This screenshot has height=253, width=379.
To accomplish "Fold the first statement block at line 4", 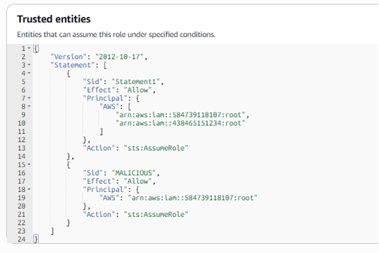I will coord(29,73).
